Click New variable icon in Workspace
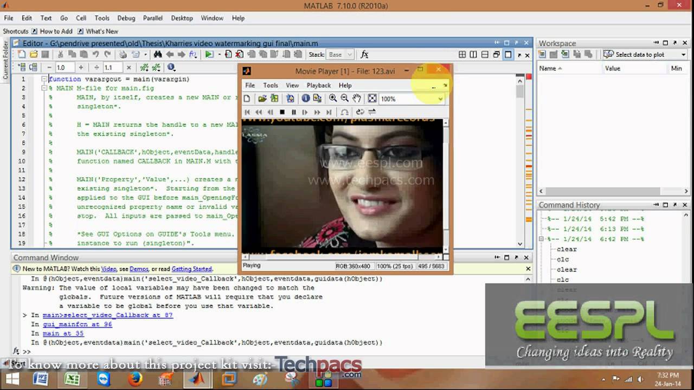 click(542, 54)
